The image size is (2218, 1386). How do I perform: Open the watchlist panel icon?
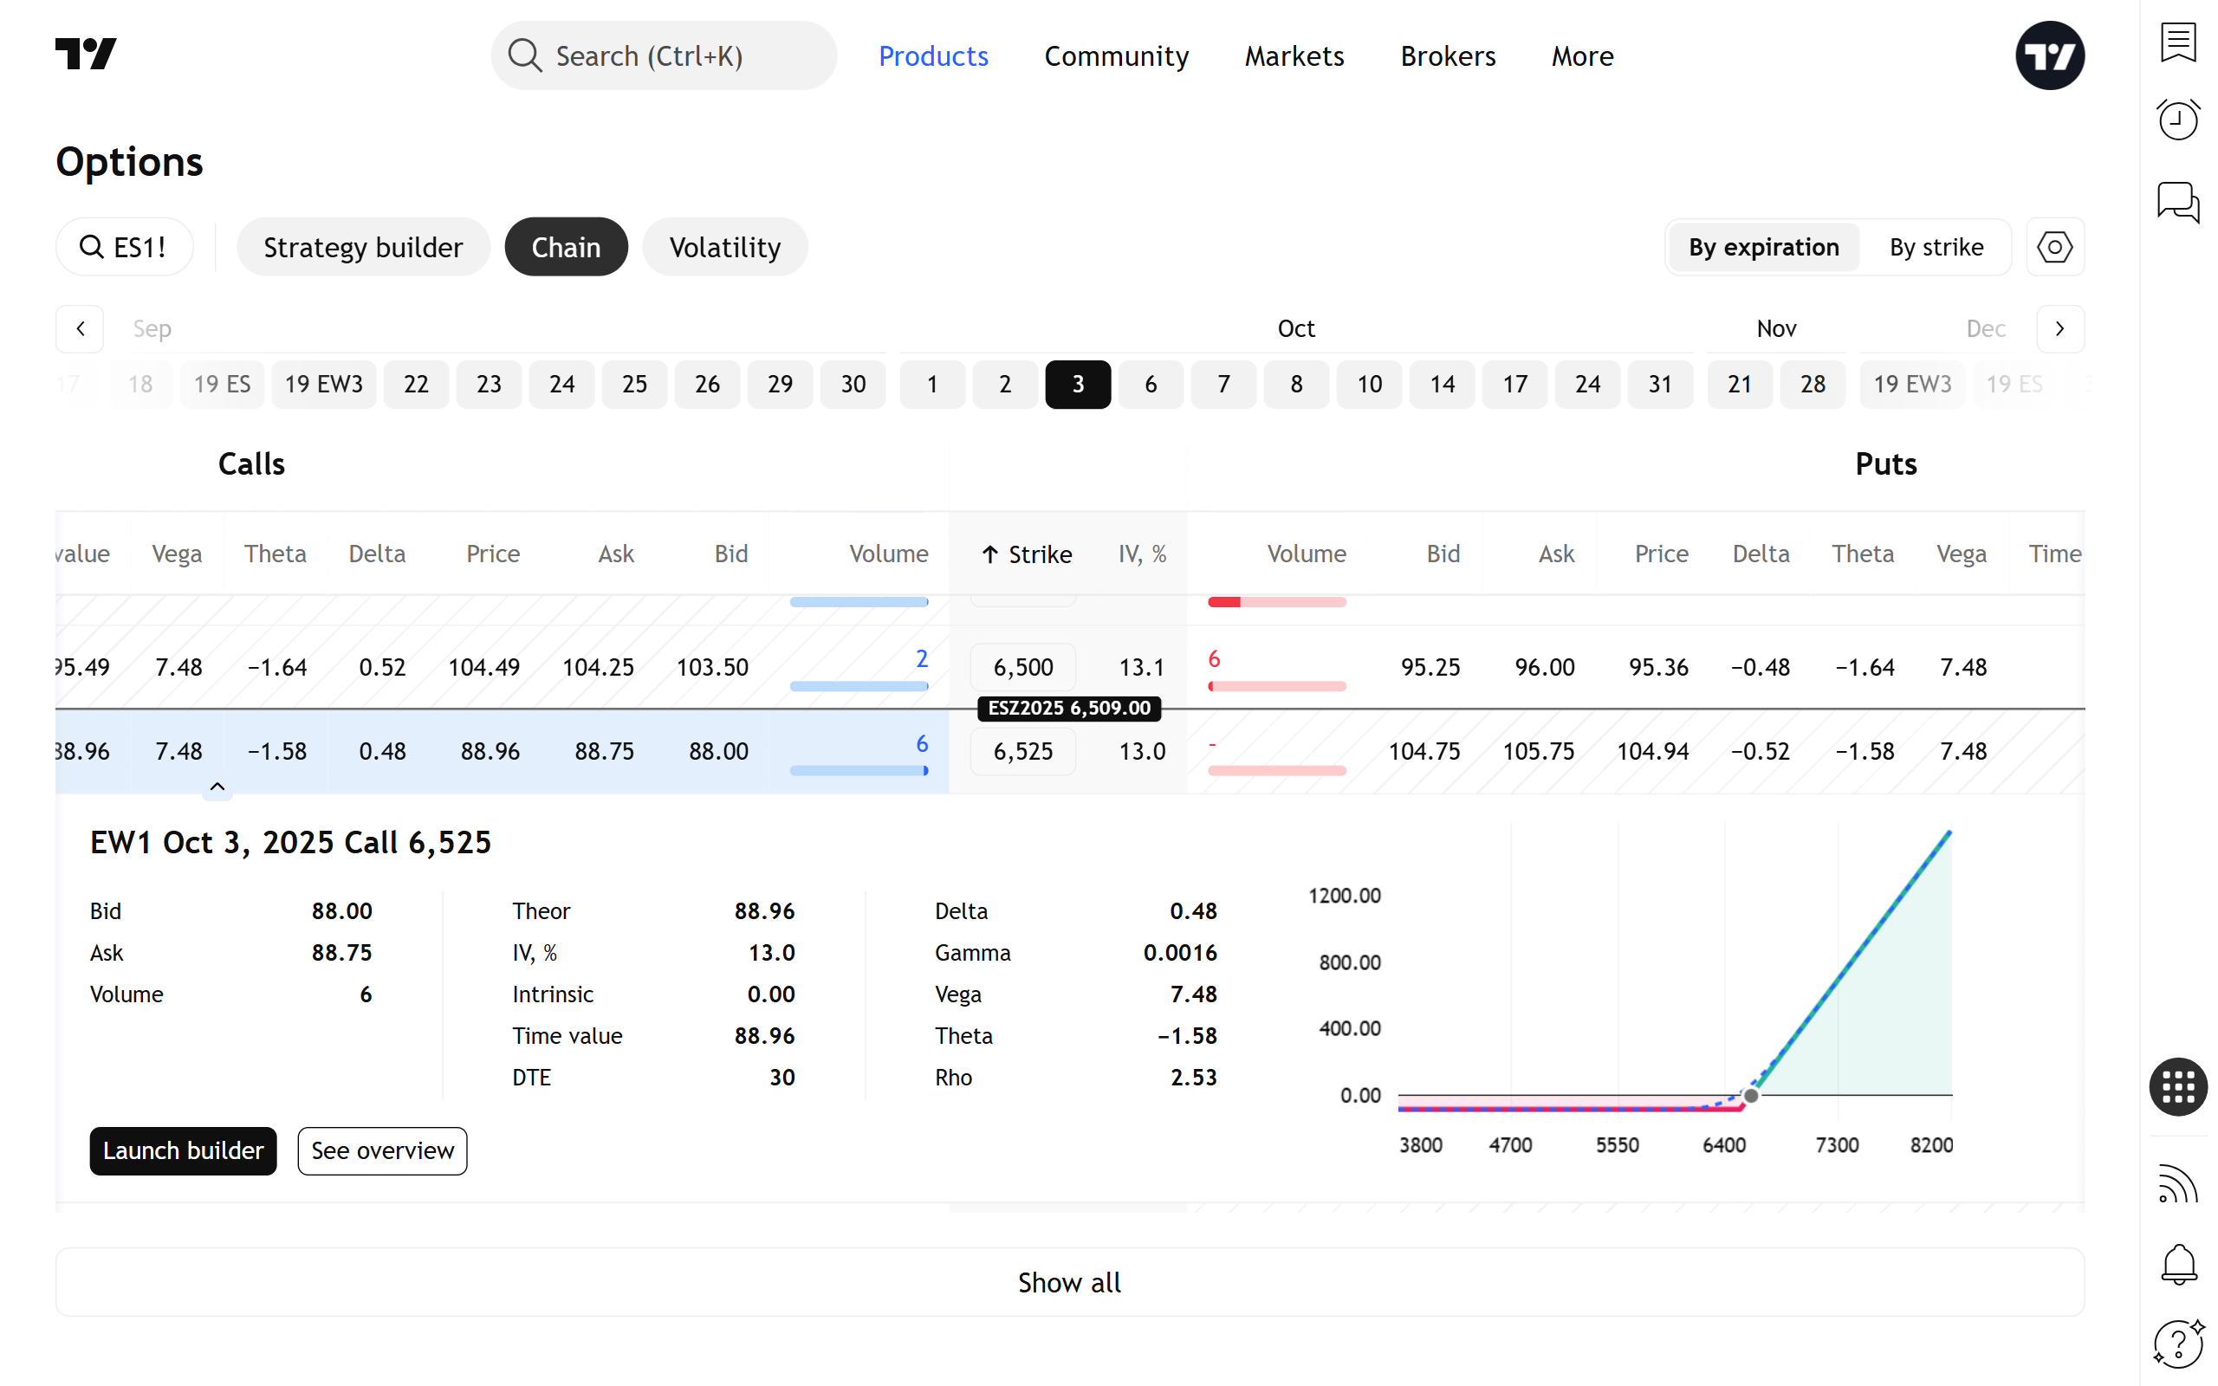(2177, 42)
